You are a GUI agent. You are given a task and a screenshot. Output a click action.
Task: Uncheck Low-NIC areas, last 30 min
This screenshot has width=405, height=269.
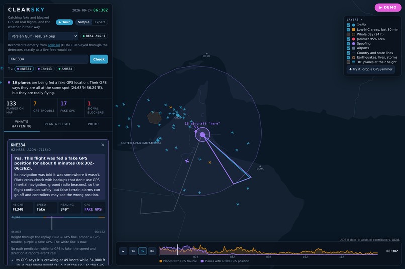point(348,30)
